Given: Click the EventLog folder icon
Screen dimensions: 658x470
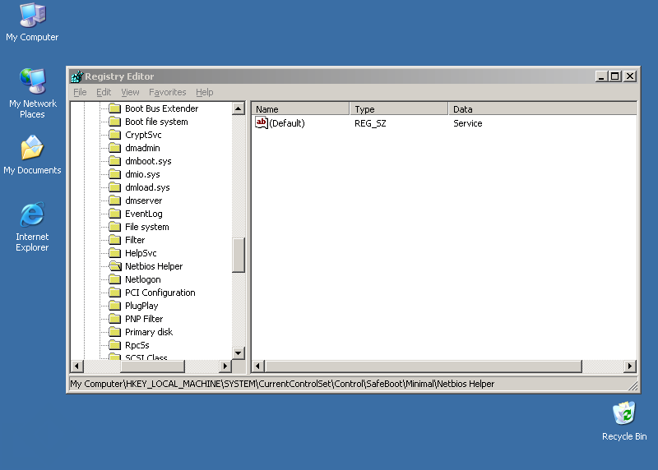Looking at the screenshot, I should tap(114, 214).
